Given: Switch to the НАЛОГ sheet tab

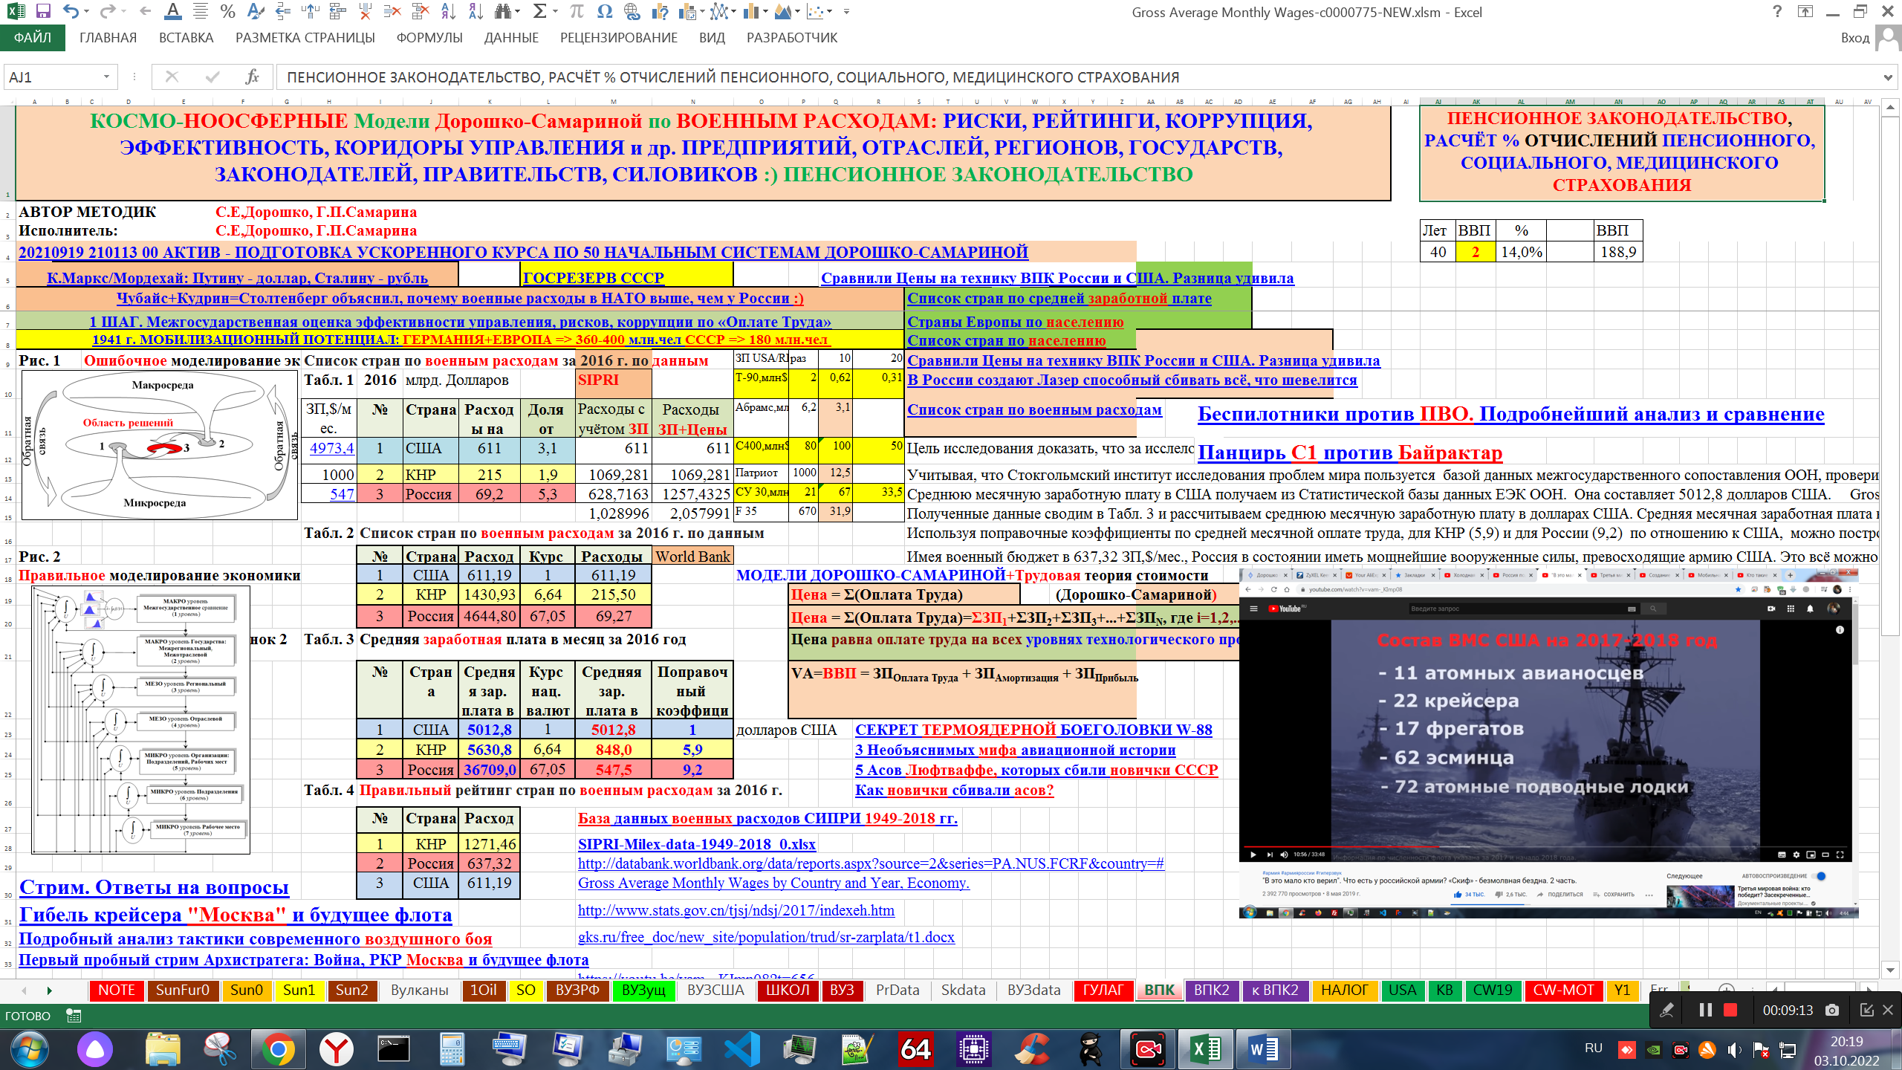Looking at the screenshot, I should click(x=1344, y=990).
